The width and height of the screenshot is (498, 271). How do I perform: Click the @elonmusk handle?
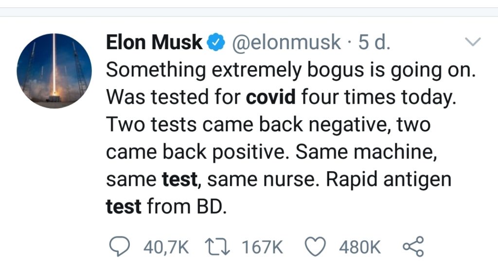pos(286,43)
